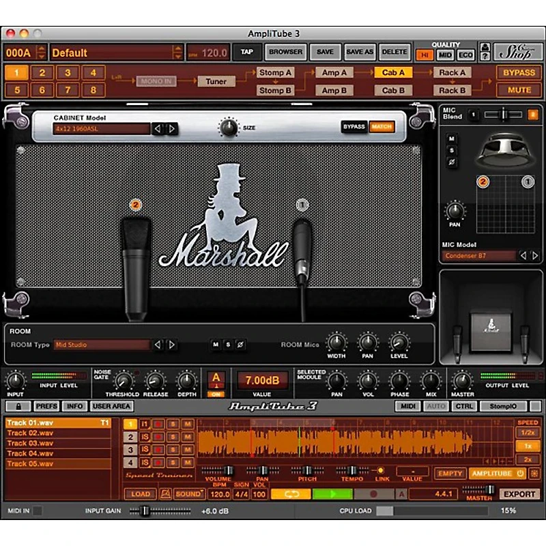
Task: Select previous cabinet model arrow
Action: click(158, 128)
